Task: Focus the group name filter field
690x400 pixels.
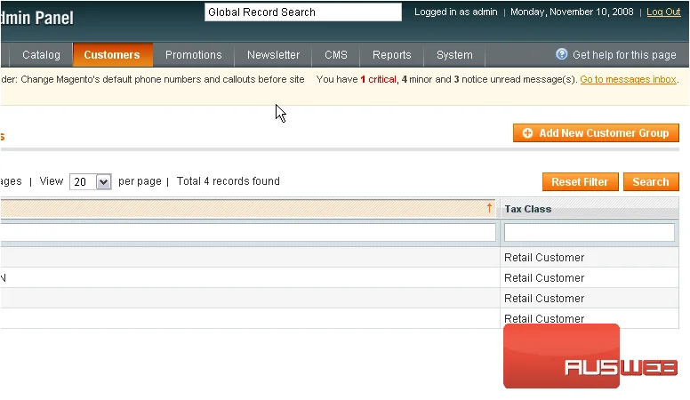Action: click(x=248, y=232)
